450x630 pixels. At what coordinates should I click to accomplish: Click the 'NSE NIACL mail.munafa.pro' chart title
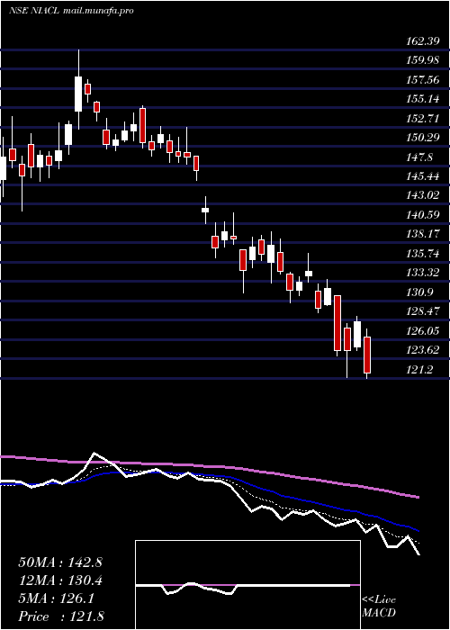(71, 11)
